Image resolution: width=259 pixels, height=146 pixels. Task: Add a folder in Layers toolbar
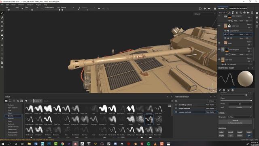[248, 13]
